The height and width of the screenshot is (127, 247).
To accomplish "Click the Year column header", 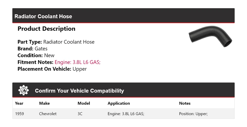I will point(19,103).
